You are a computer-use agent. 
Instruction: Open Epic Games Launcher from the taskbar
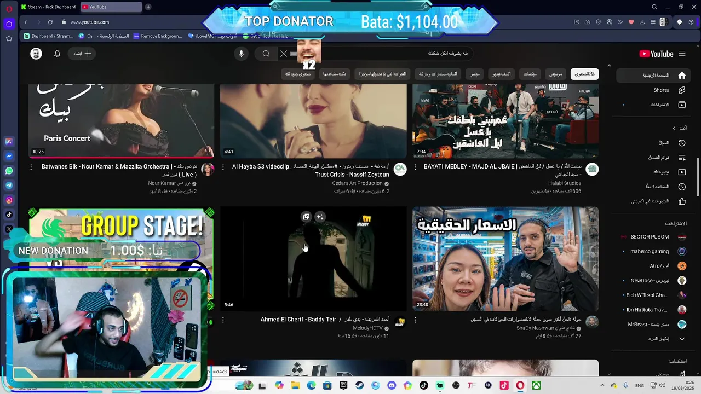tap(343, 386)
